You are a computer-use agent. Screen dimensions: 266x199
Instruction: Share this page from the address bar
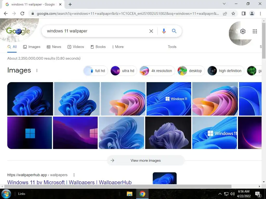(x=225, y=13)
